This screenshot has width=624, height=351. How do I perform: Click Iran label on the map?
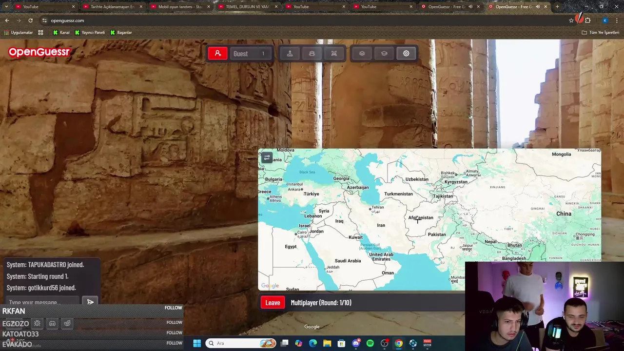click(381, 225)
